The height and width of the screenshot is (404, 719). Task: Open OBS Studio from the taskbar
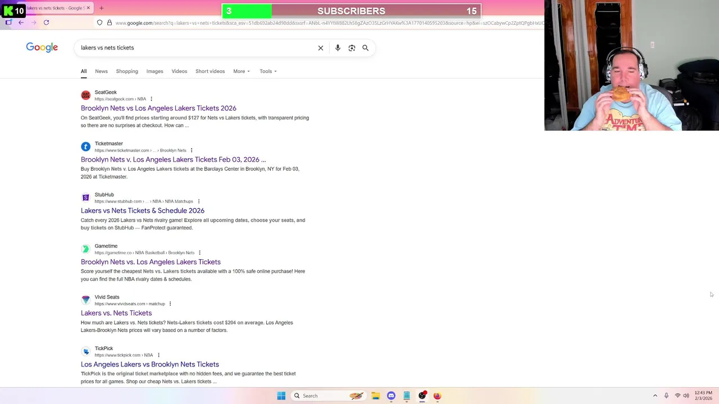tap(422, 396)
